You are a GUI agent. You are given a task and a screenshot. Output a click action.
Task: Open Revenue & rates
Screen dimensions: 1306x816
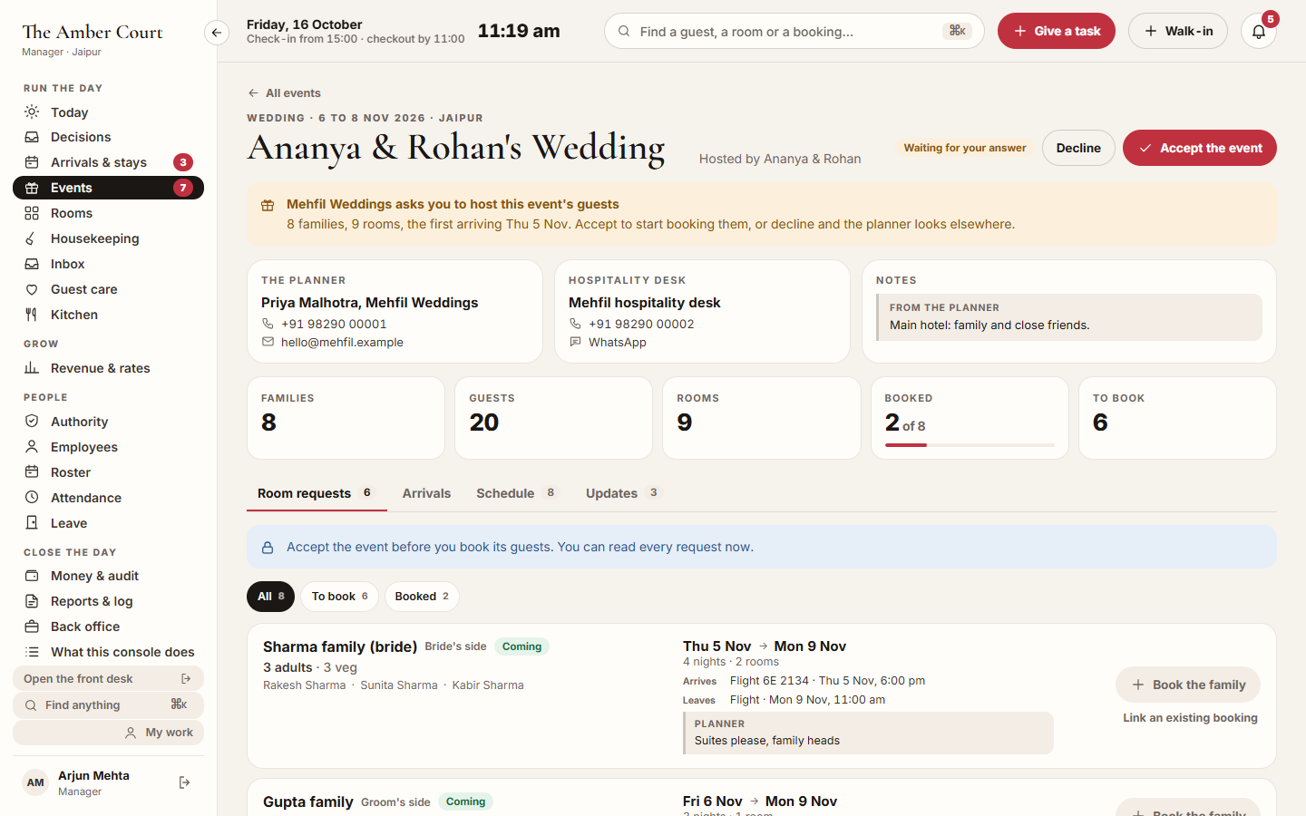(108, 368)
